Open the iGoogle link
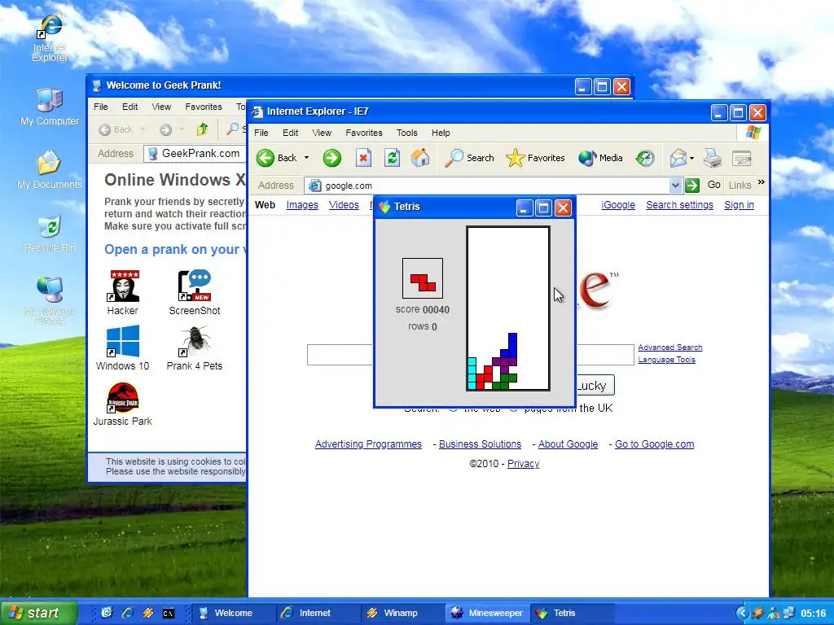Viewport: 834px width, 625px height. point(618,205)
